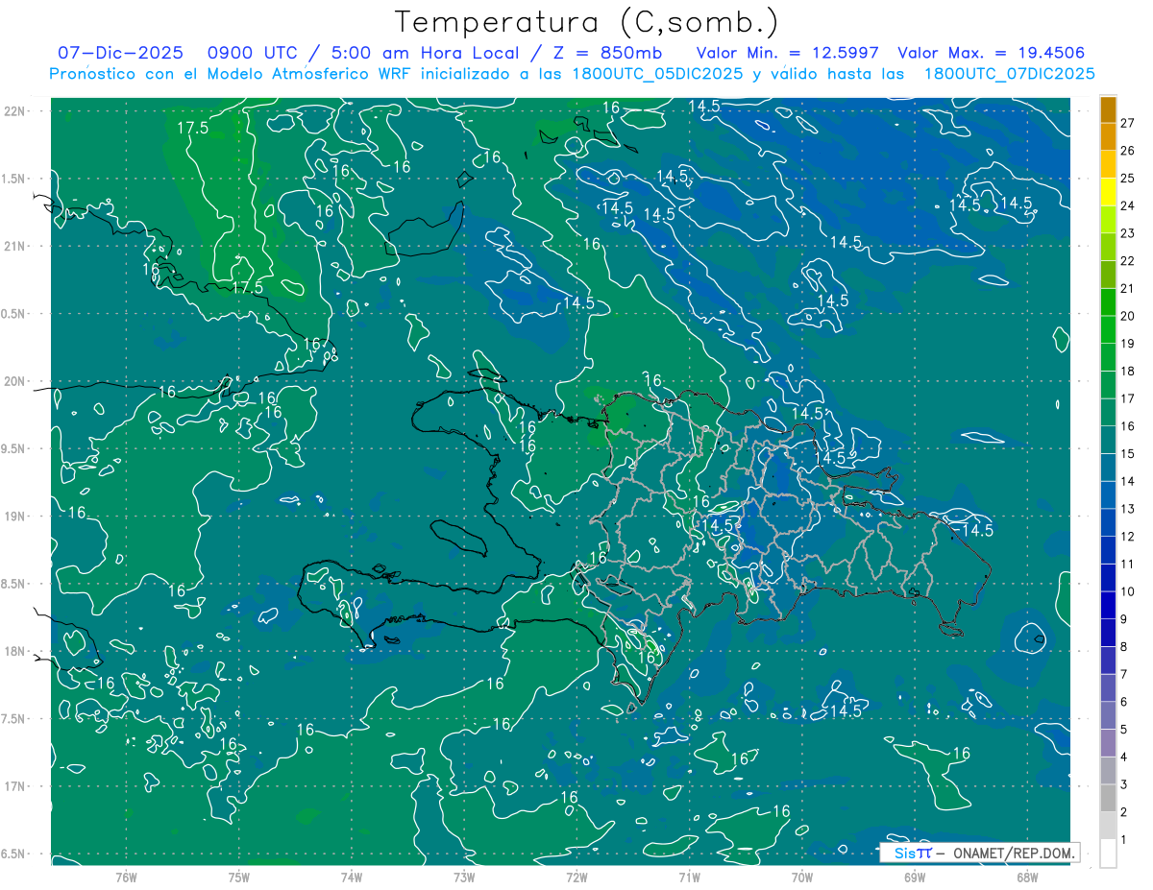
Task: Click the color scale label "5"
Action: (1124, 730)
